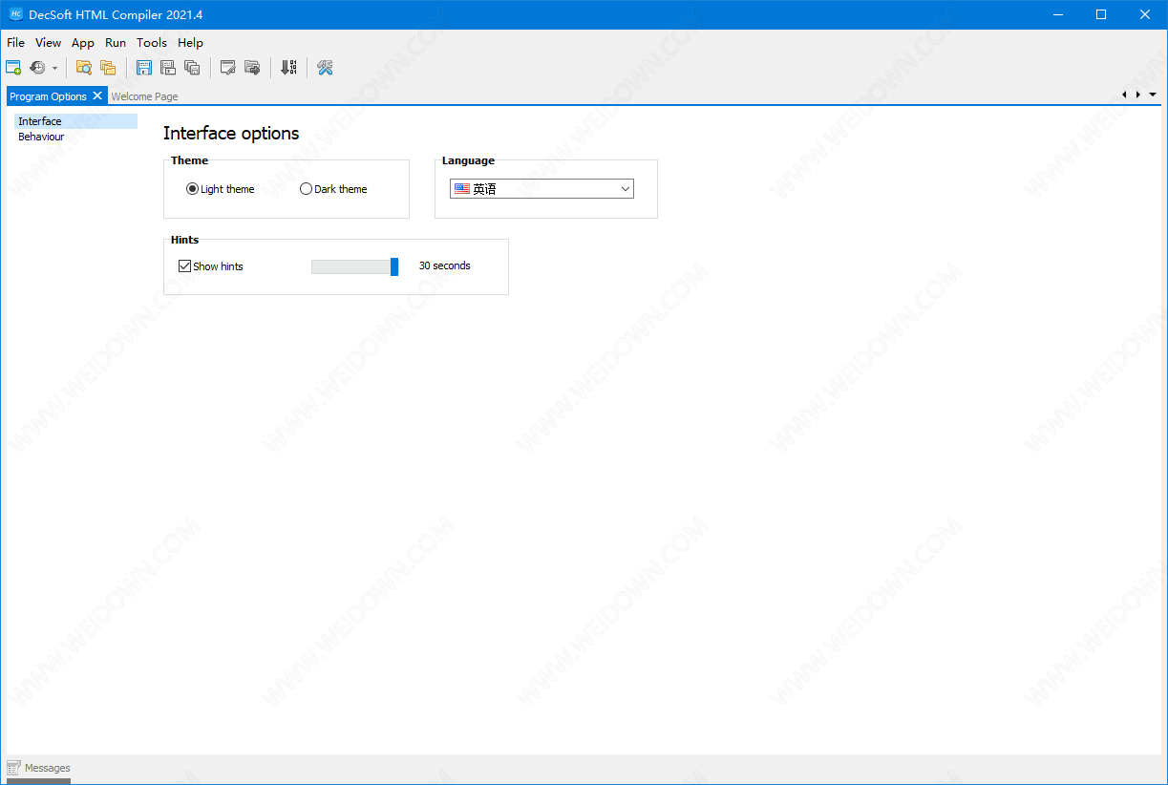The image size is (1168, 785).
Task: Open the App menu
Action: pyautogui.click(x=83, y=42)
